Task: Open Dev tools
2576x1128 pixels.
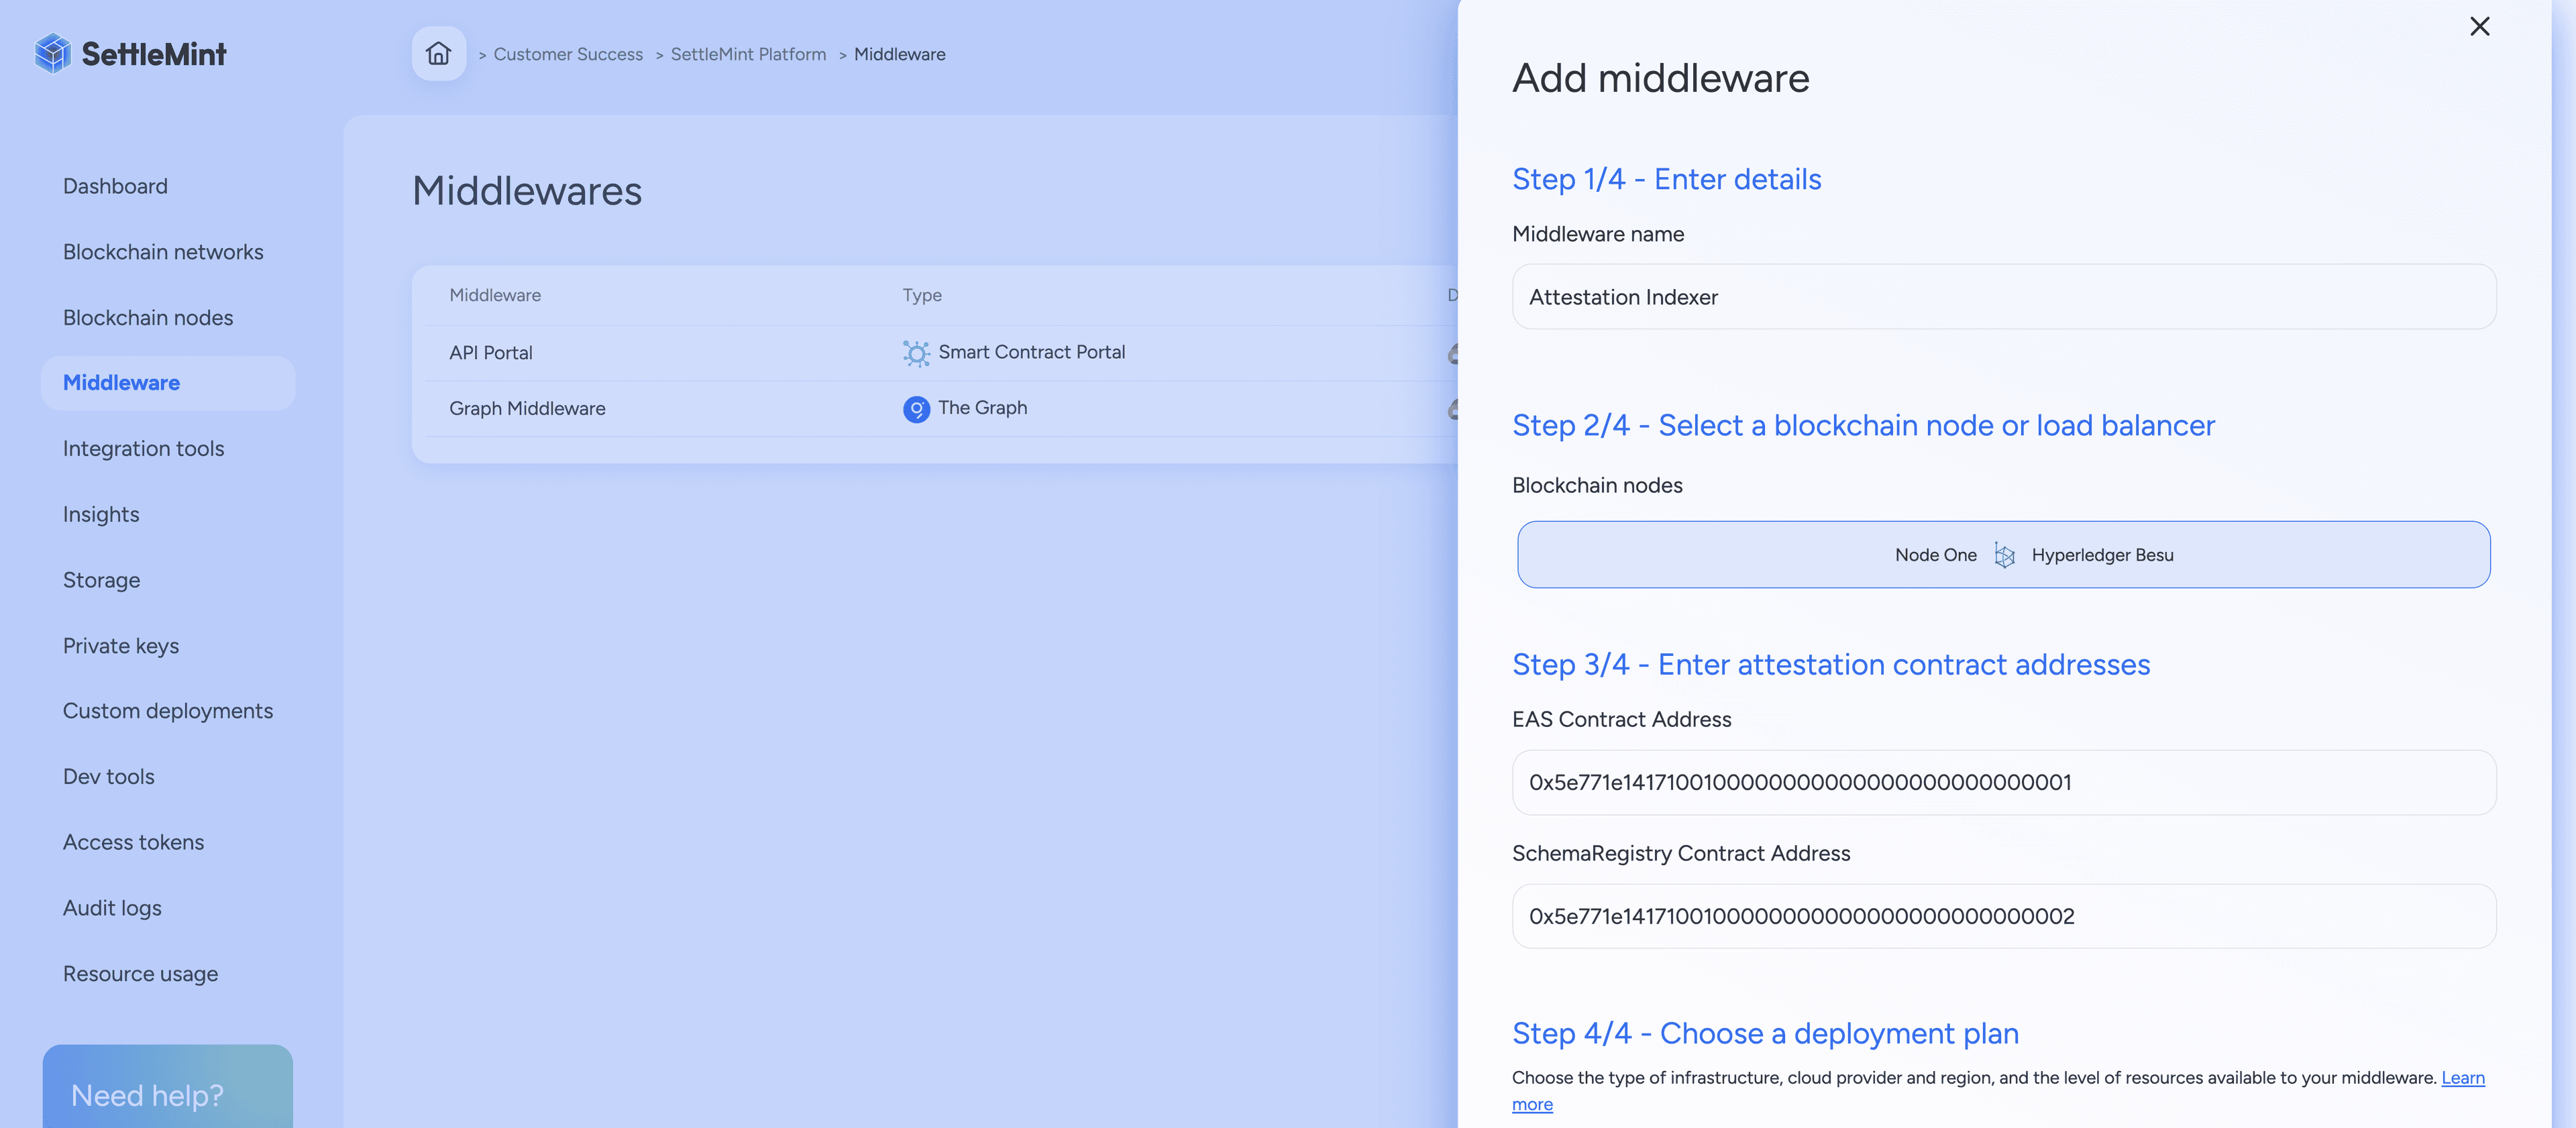Action: pyautogui.click(x=108, y=777)
